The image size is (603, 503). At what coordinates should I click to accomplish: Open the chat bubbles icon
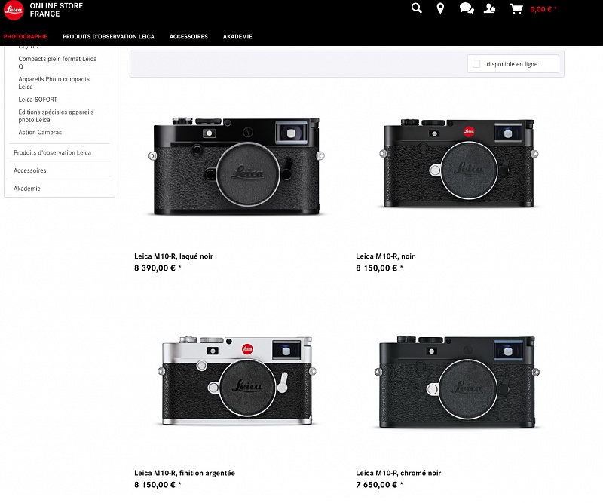pos(467,9)
